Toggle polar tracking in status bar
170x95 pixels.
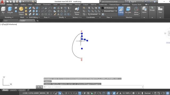click(66, 93)
